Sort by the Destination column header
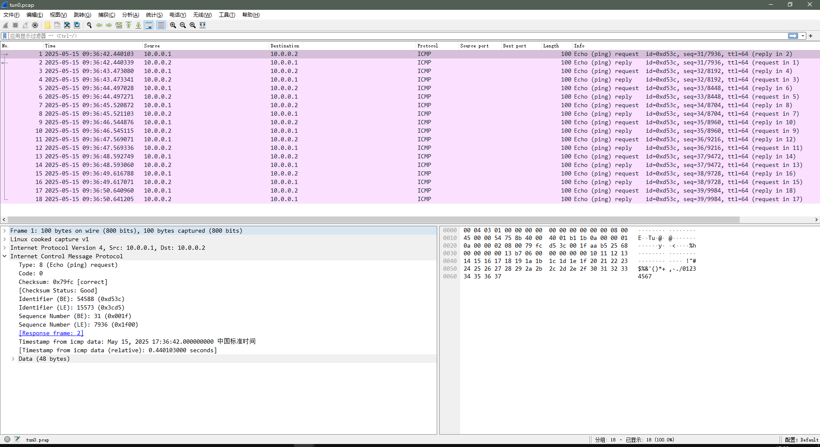 click(342, 46)
